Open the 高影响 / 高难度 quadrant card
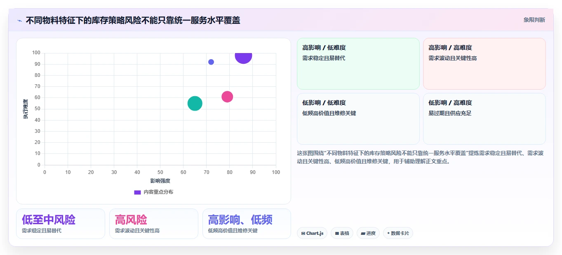This screenshot has width=562, height=255. [x=484, y=63]
